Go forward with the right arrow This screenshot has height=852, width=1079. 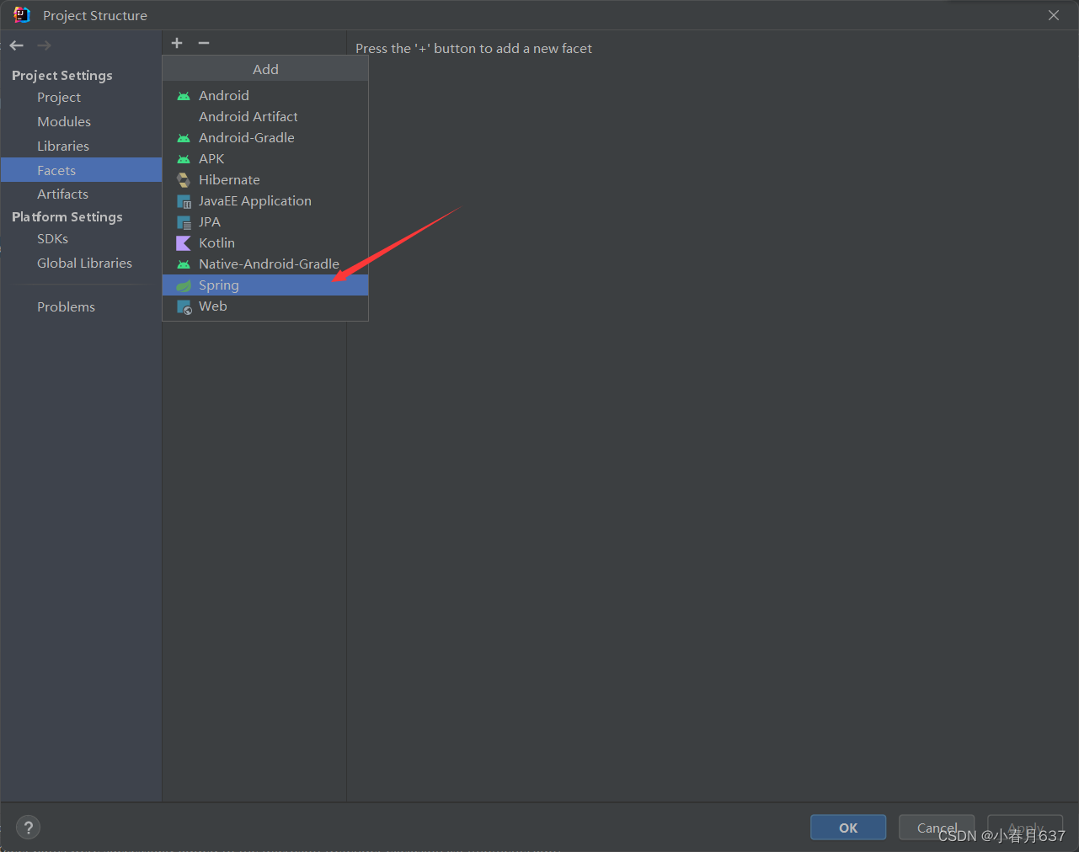click(x=45, y=45)
